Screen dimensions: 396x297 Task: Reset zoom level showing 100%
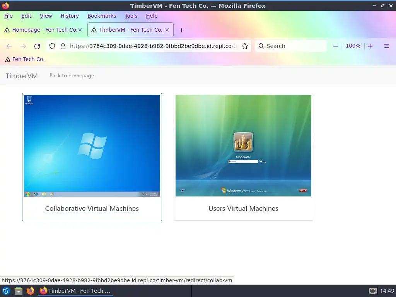tap(353, 46)
